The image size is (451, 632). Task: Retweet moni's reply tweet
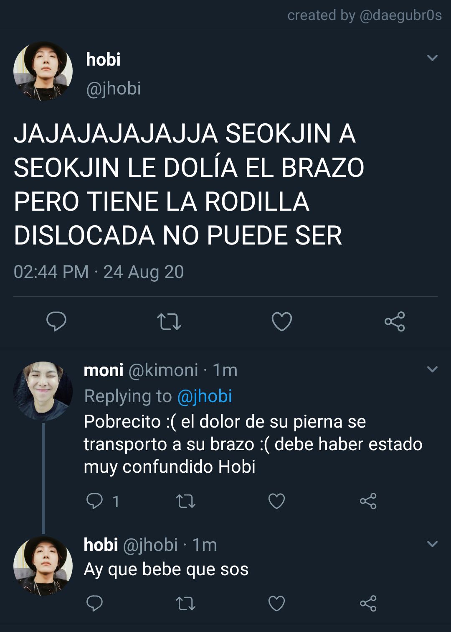185,501
